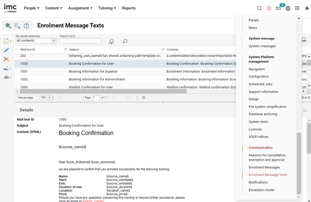Click the Excel export icon

tap(8, 26)
